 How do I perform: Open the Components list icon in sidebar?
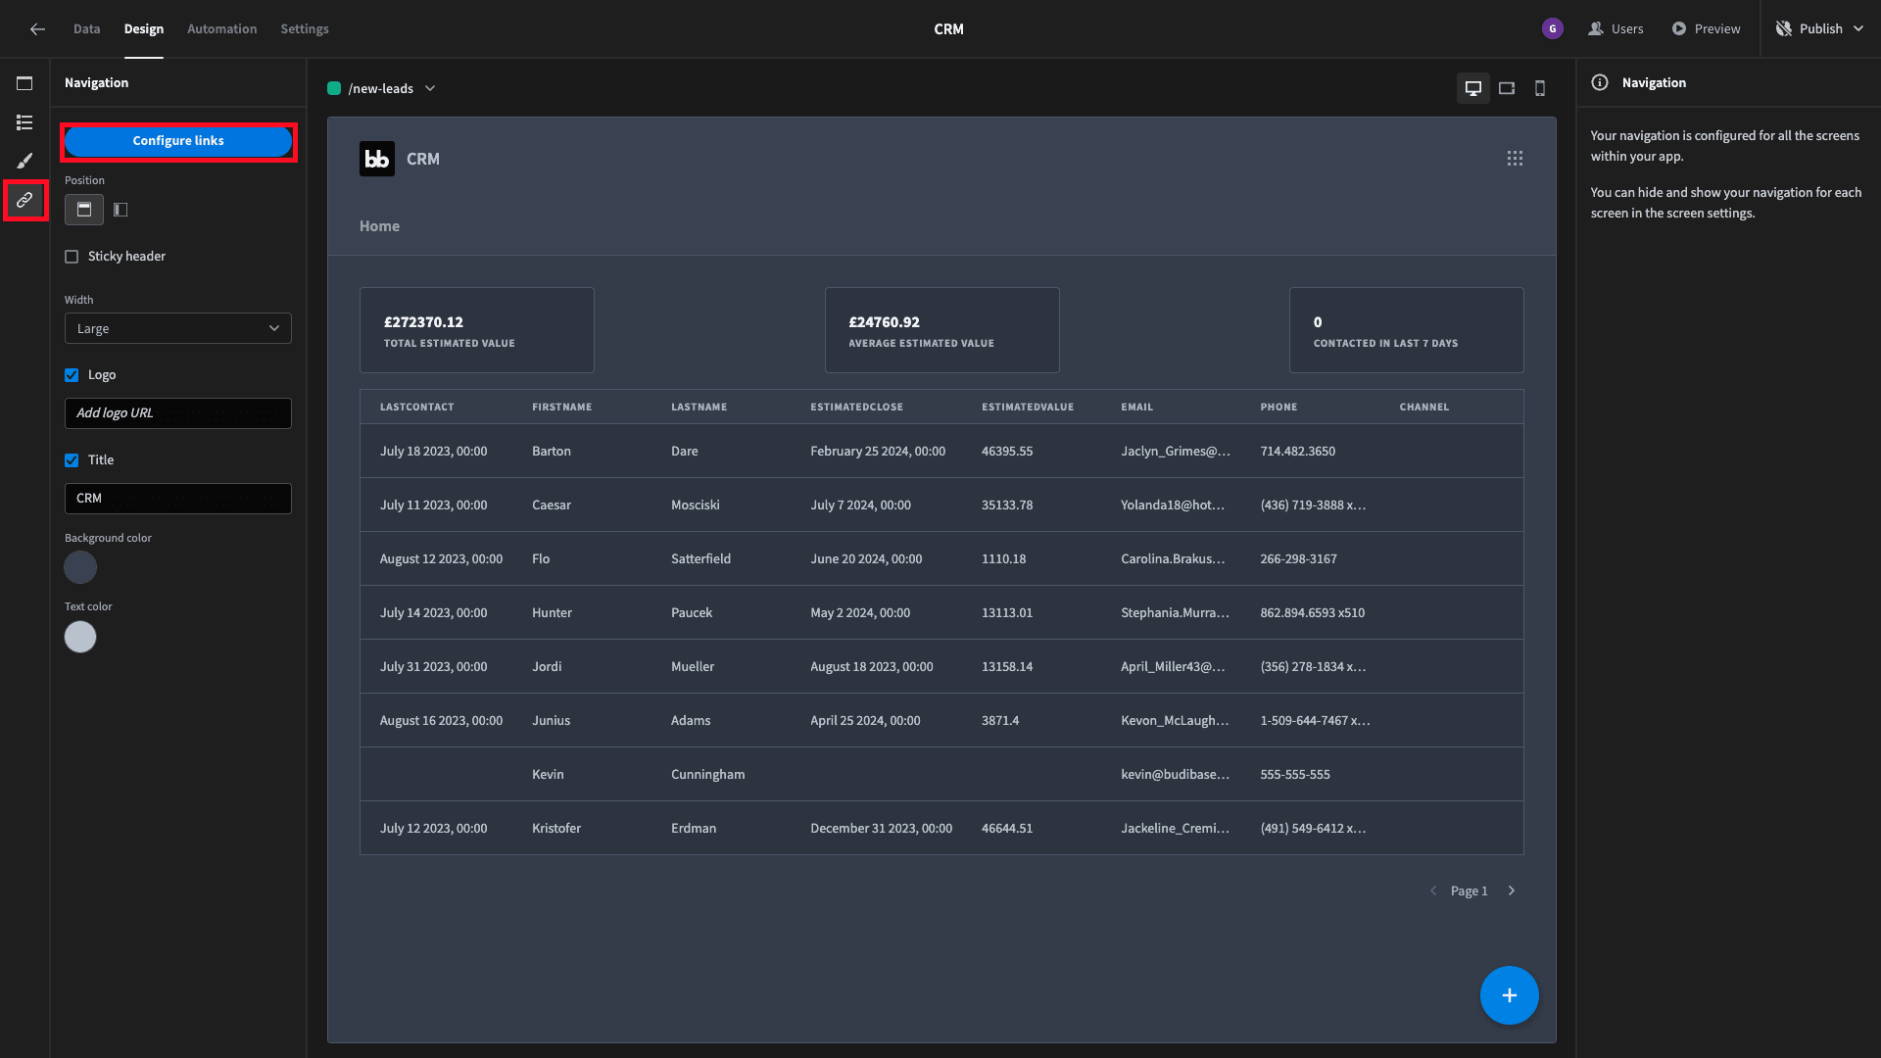click(24, 122)
